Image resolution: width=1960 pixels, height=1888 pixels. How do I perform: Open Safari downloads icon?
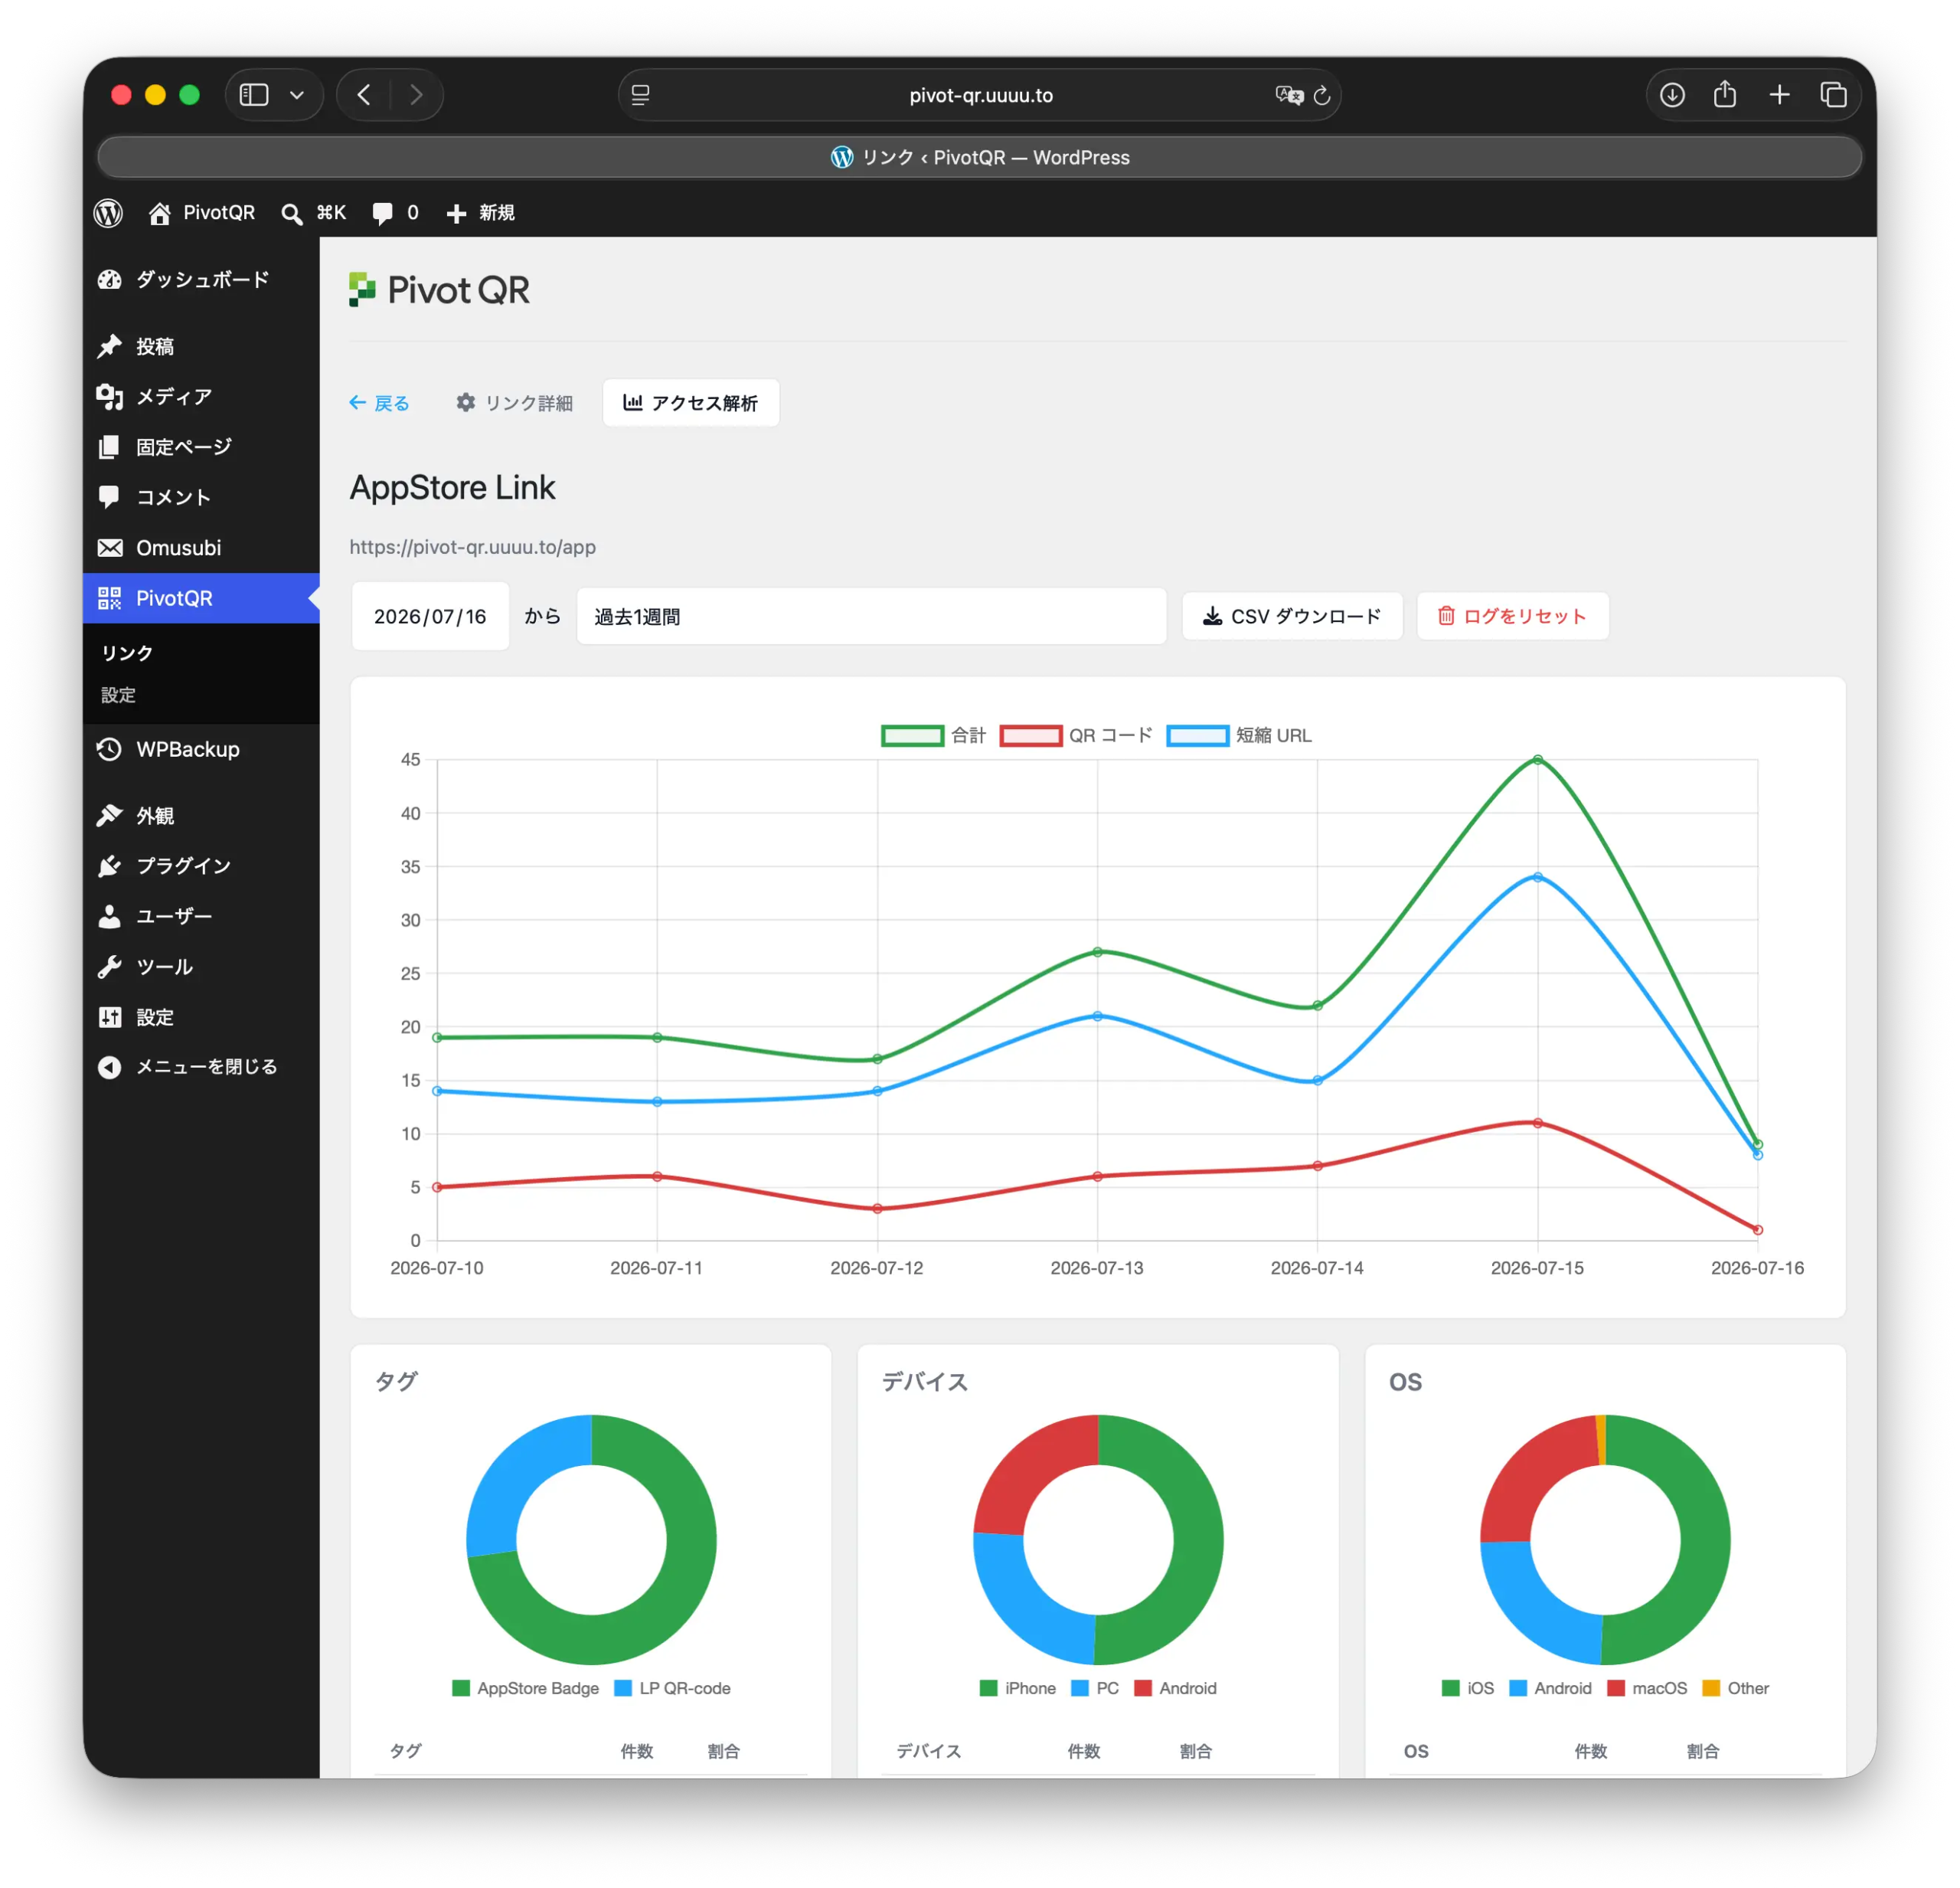click(1672, 95)
